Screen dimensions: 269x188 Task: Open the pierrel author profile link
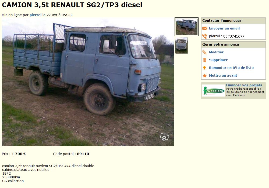pyautogui.click(x=36, y=15)
